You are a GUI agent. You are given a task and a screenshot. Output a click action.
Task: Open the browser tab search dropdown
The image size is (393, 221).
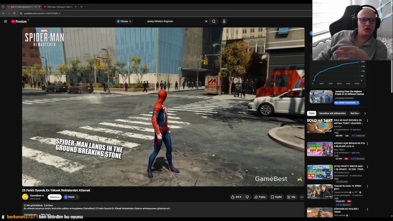tap(3, 7)
